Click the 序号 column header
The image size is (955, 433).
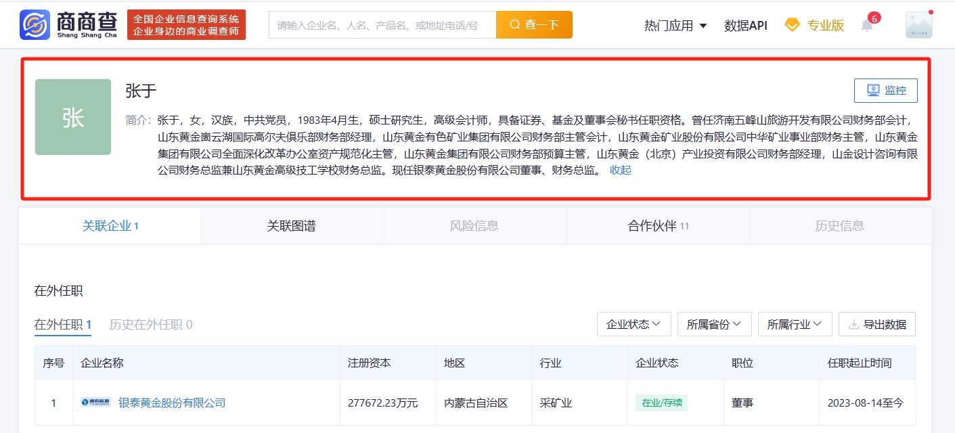[53, 363]
